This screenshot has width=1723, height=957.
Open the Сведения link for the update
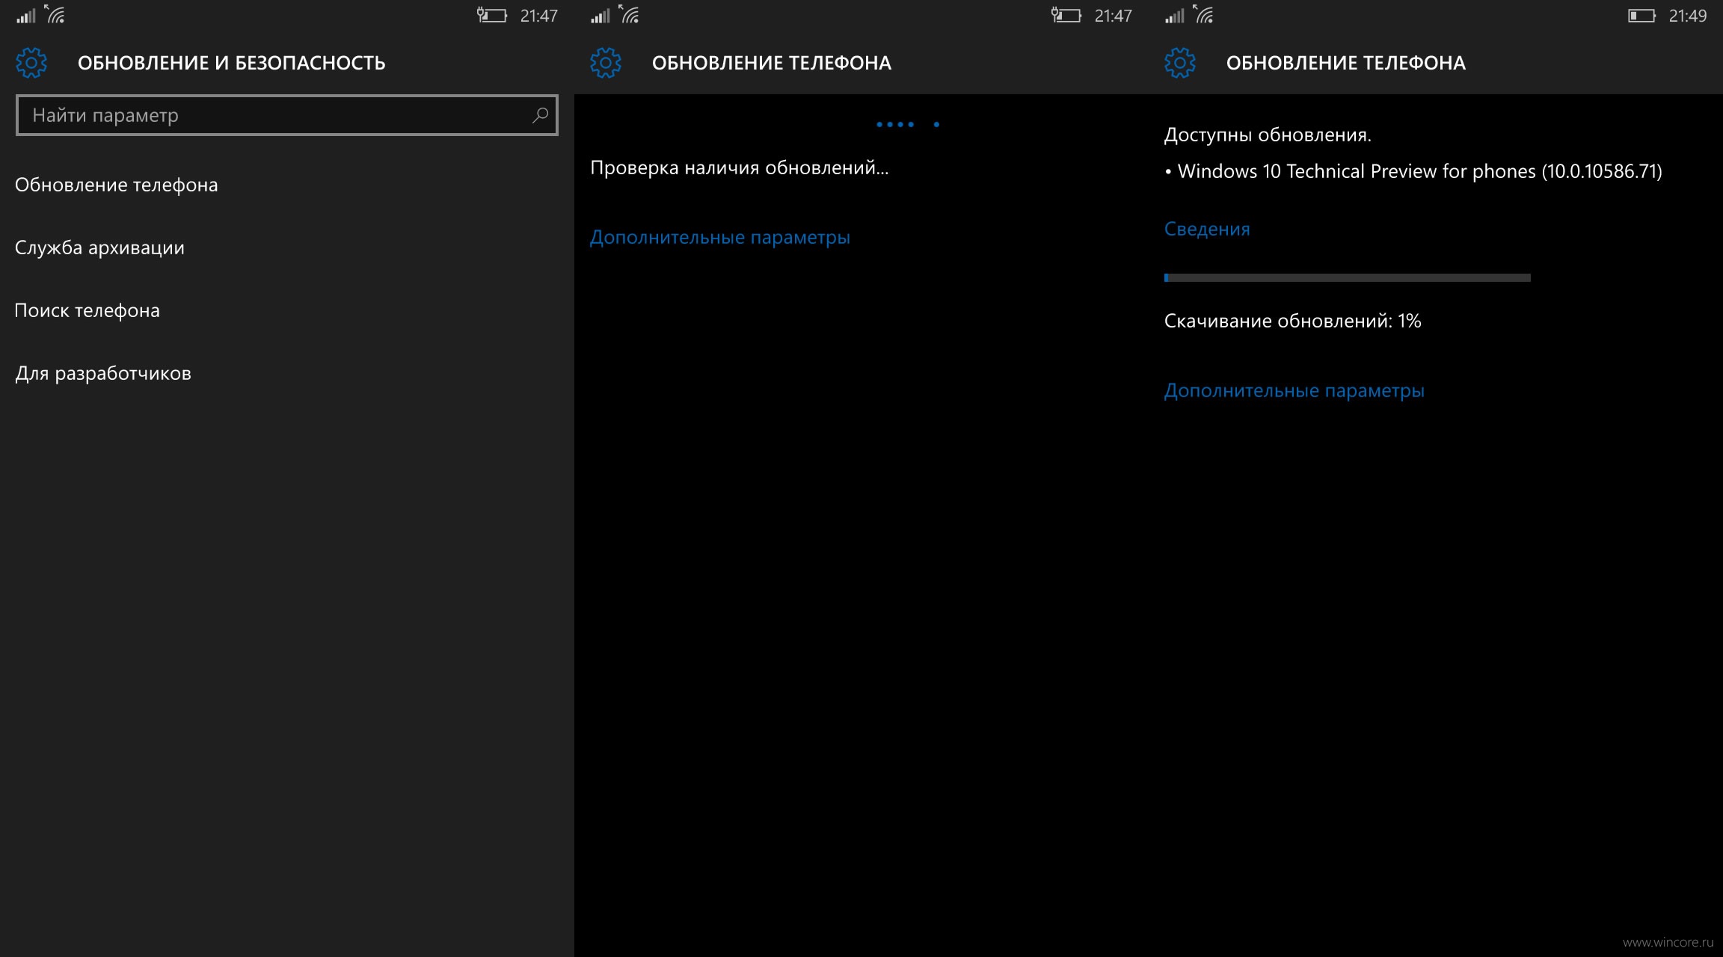(1207, 229)
